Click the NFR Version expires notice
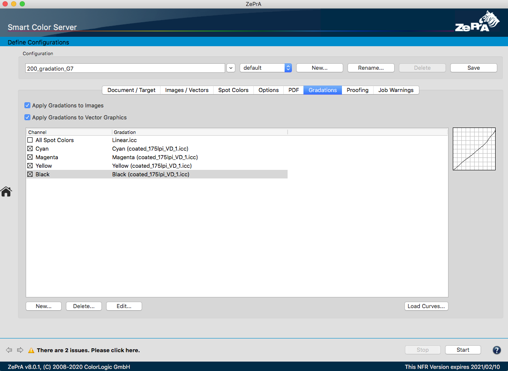508x371 pixels. click(452, 367)
